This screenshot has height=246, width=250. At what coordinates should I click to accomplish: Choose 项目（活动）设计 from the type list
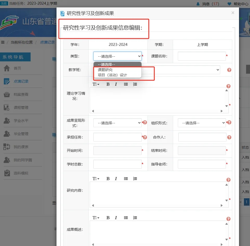112,75
